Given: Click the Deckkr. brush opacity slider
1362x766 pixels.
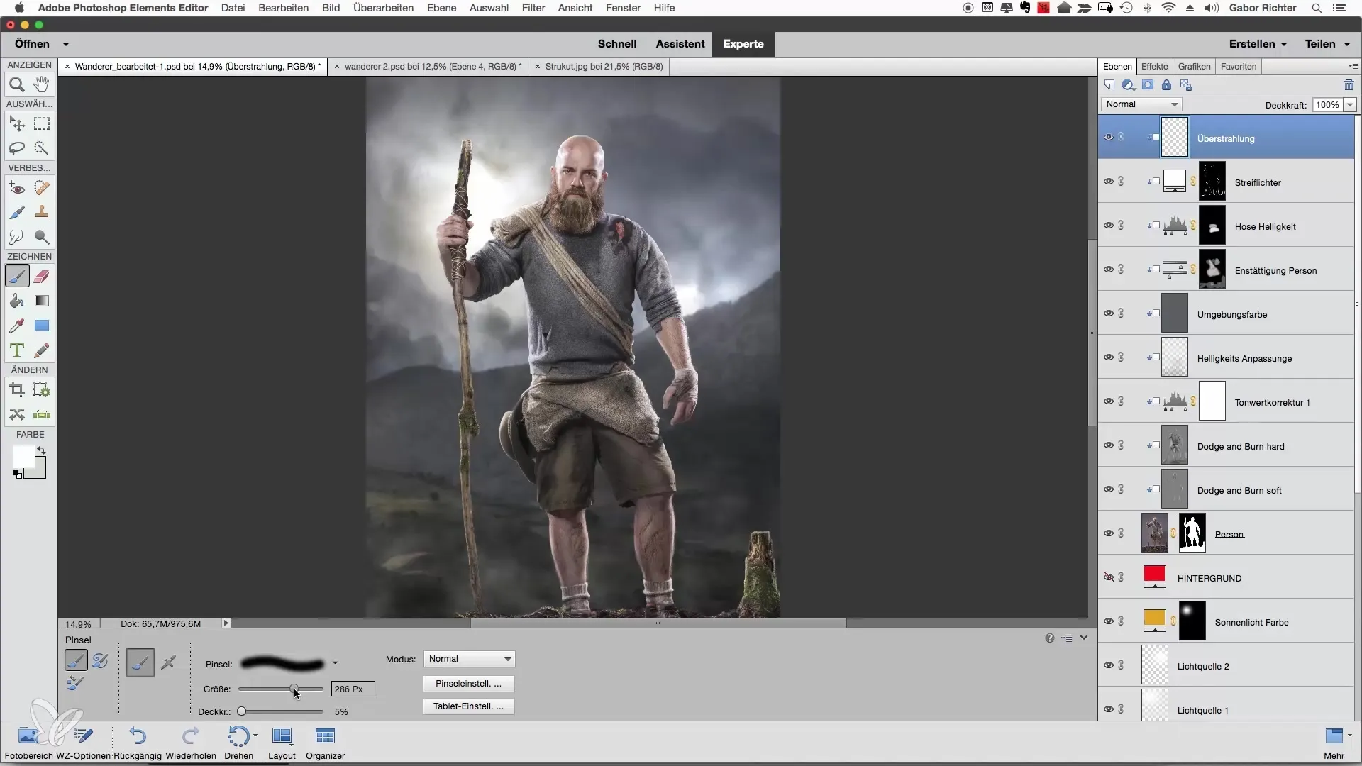Looking at the screenshot, I should [x=281, y=711].
